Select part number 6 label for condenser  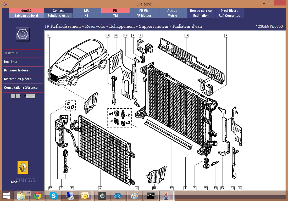tap(100, 188)
